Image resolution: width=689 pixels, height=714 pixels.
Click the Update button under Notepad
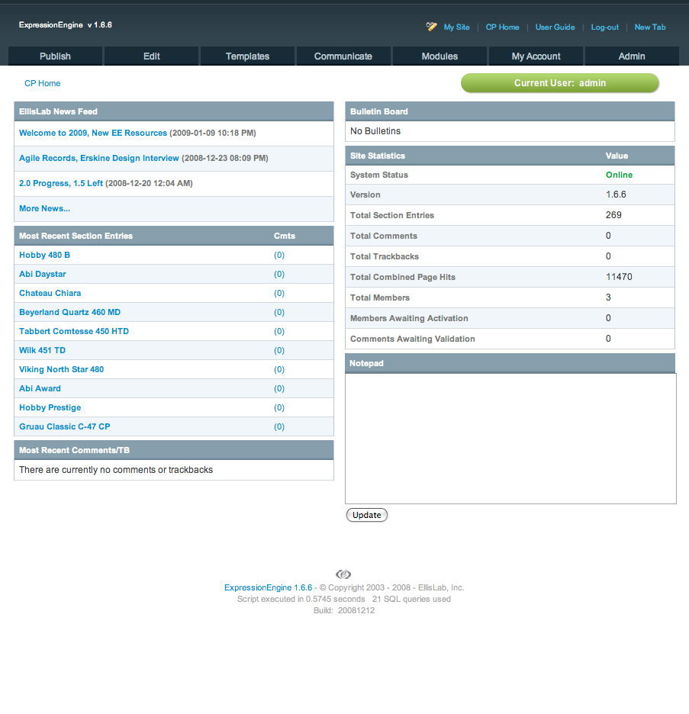tap(366, 515)
